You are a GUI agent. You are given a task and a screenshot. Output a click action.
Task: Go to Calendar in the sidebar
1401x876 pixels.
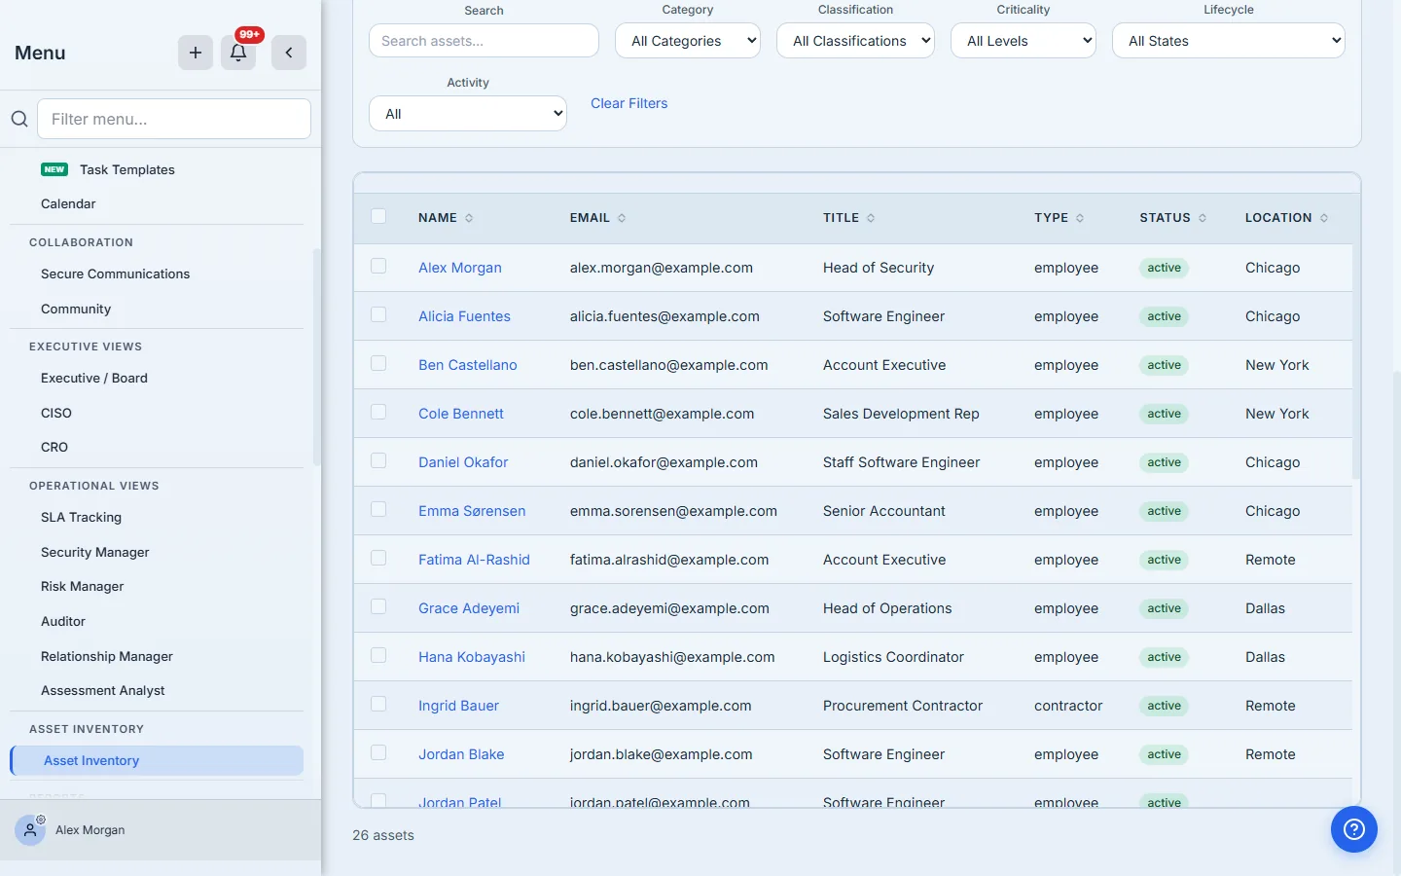[x=68, y=203]
